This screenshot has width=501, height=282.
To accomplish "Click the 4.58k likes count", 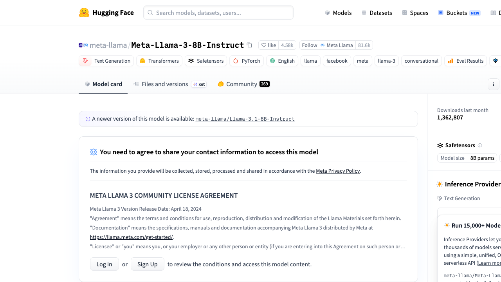I will 287,45.
